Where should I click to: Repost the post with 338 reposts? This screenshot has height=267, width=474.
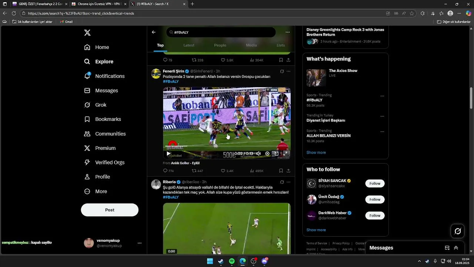(197, 60)
